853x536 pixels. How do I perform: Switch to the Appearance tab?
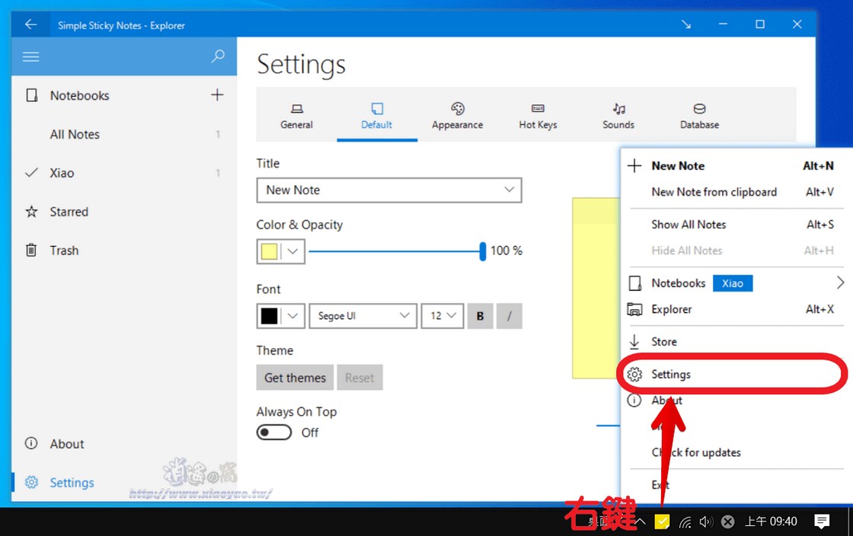tap(458, 116)
